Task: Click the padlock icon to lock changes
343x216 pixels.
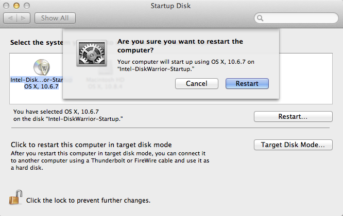Action: click(x=15, y=197)
